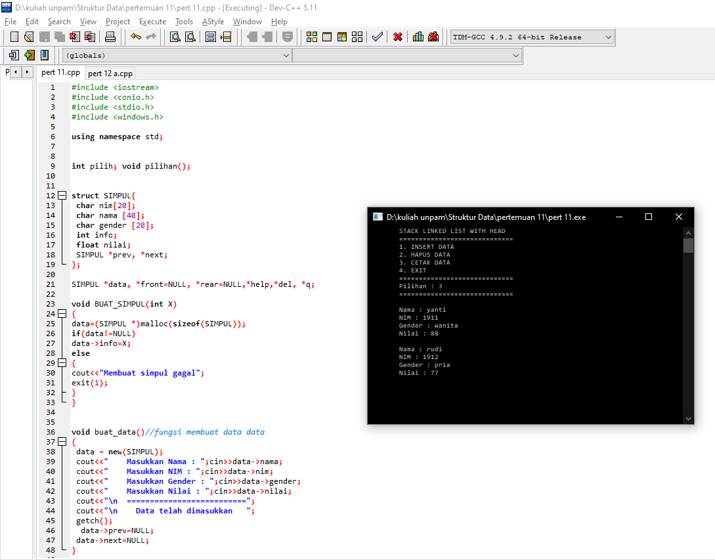This screenshot has height=560, width=715.
Task: Open Find with magnifier icon
Action: click(x=175, y=37)
